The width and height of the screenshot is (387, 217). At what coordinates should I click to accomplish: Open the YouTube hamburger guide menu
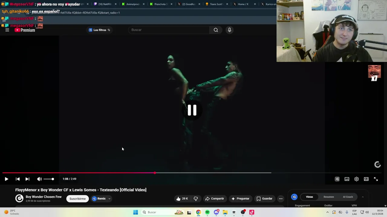7,30
